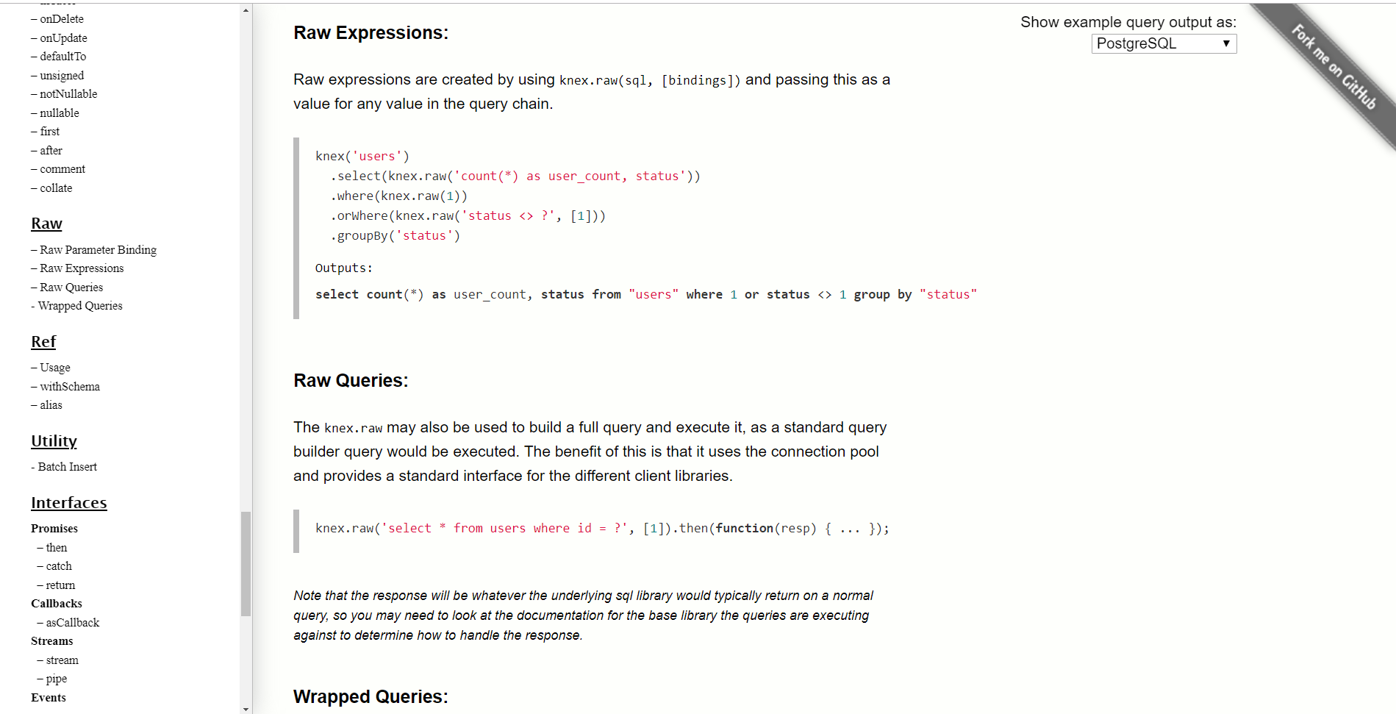
Task: Open the Ref section heading
Action: 43,342
